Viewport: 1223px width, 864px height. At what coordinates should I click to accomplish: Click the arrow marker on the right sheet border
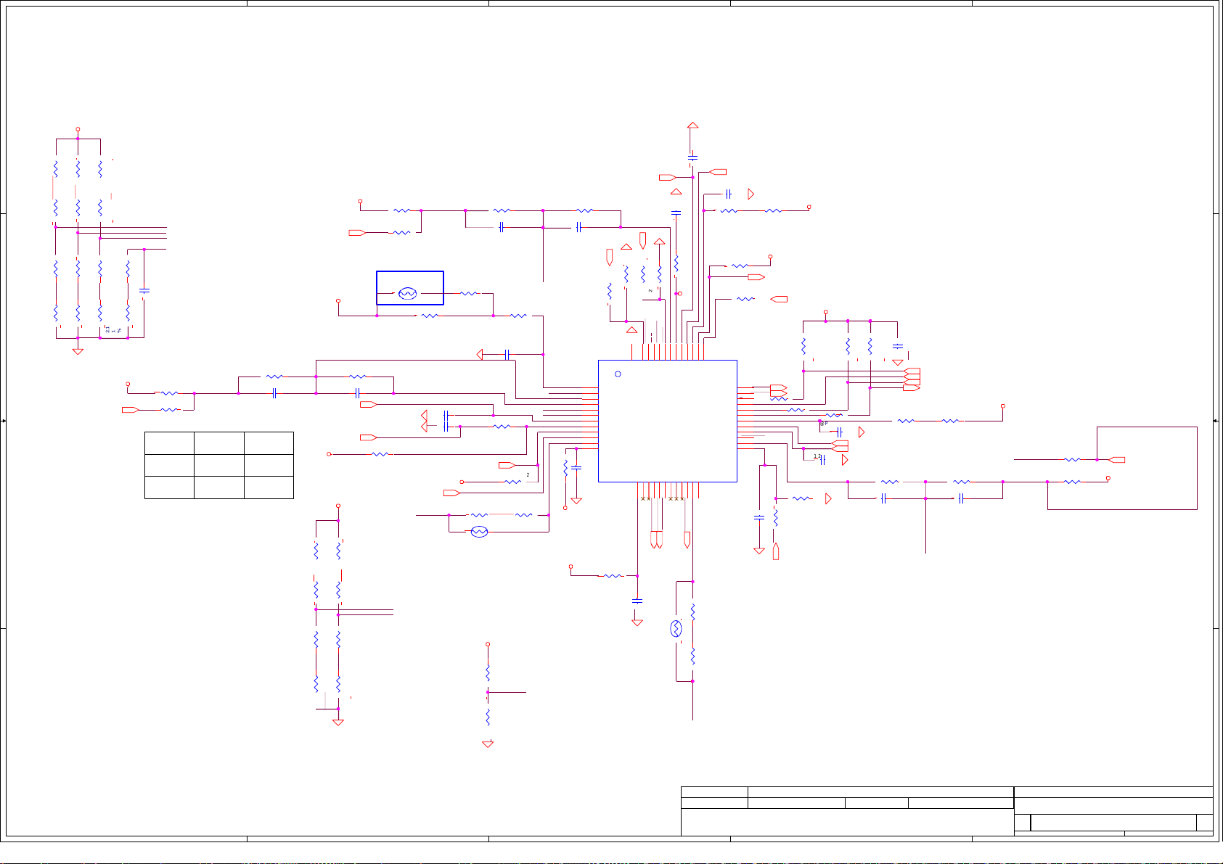click(x=1216, y=421)
